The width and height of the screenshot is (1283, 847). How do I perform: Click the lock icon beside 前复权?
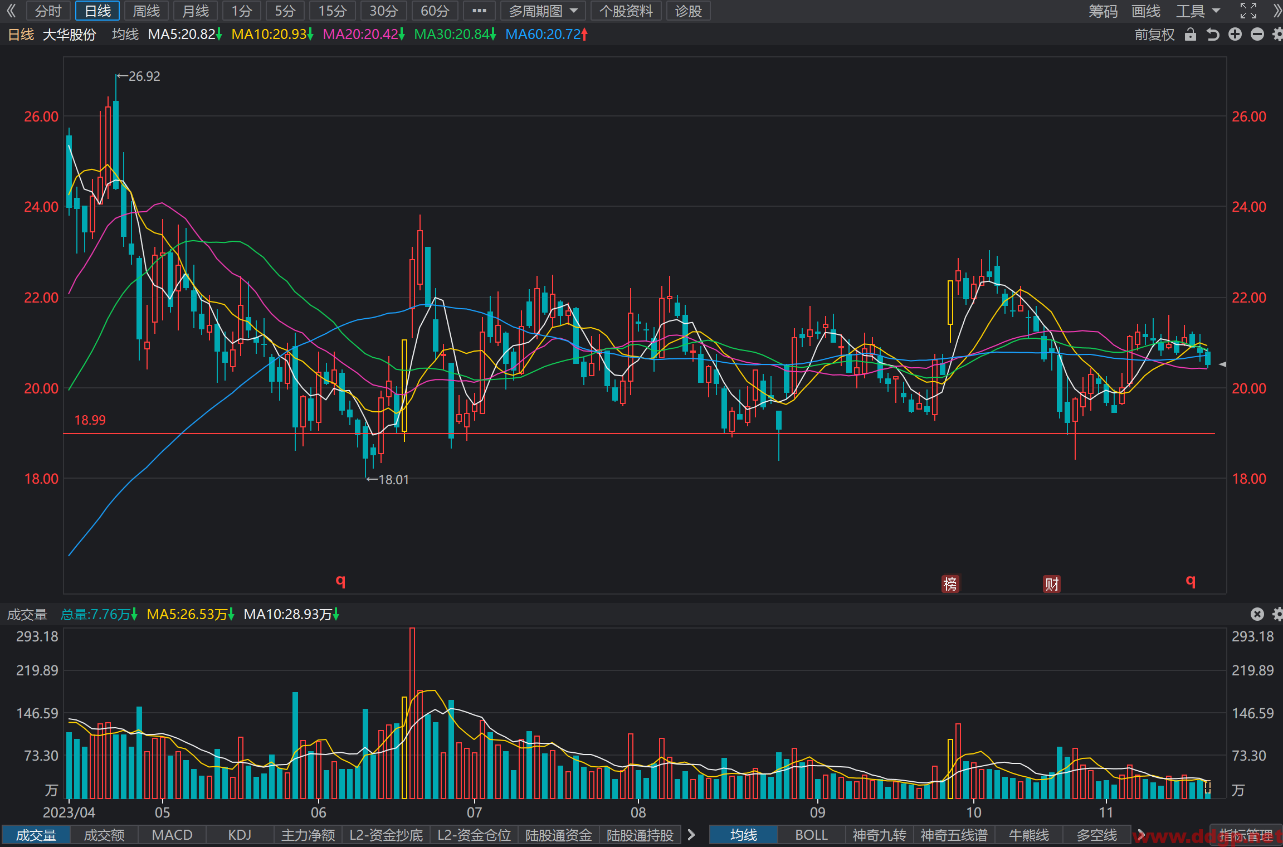pos(1191,35)
